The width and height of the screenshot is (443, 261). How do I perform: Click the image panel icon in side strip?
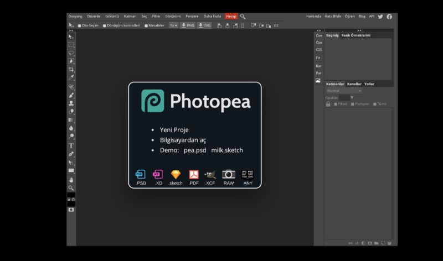tap(318, 81)
